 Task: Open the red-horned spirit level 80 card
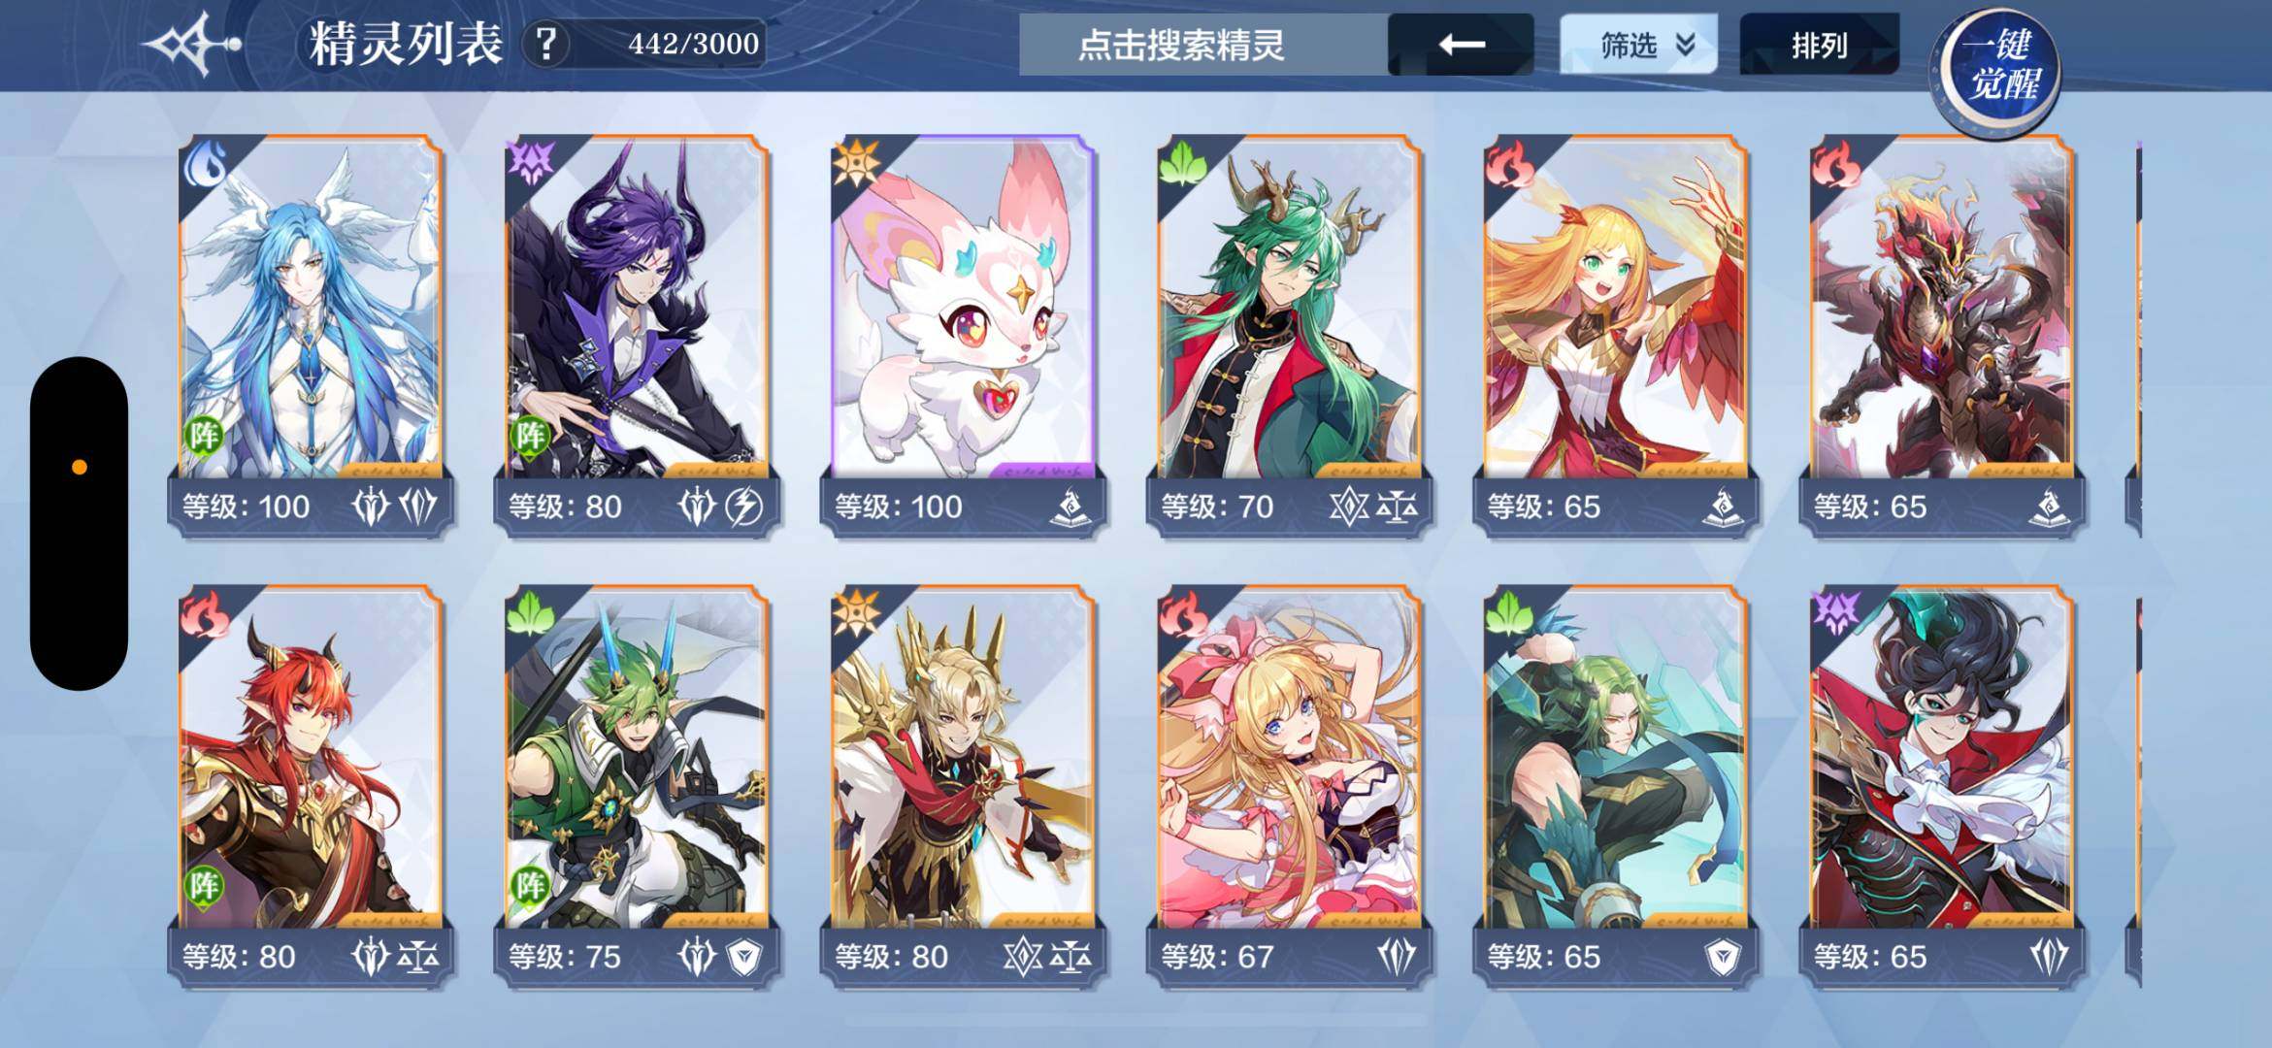pyautogui.click(x=312, y=786)
